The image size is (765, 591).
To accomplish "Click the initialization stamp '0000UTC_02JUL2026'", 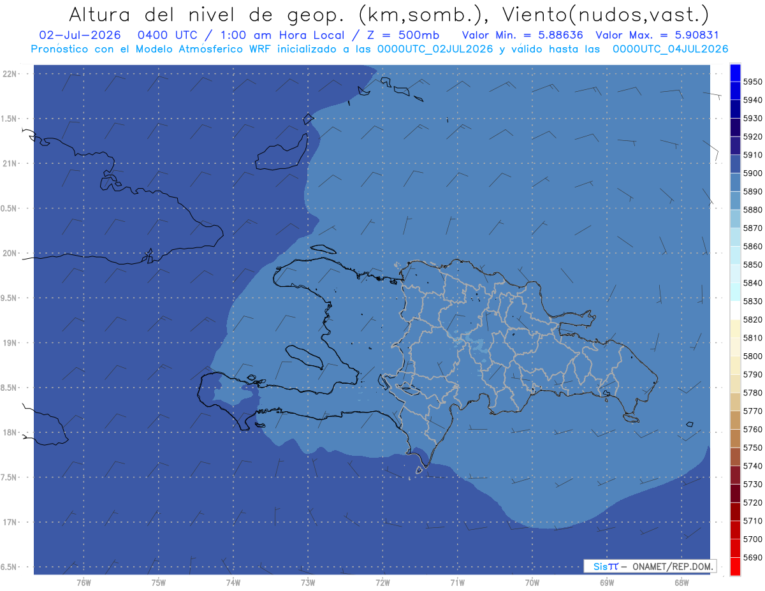I will [435, 49].
